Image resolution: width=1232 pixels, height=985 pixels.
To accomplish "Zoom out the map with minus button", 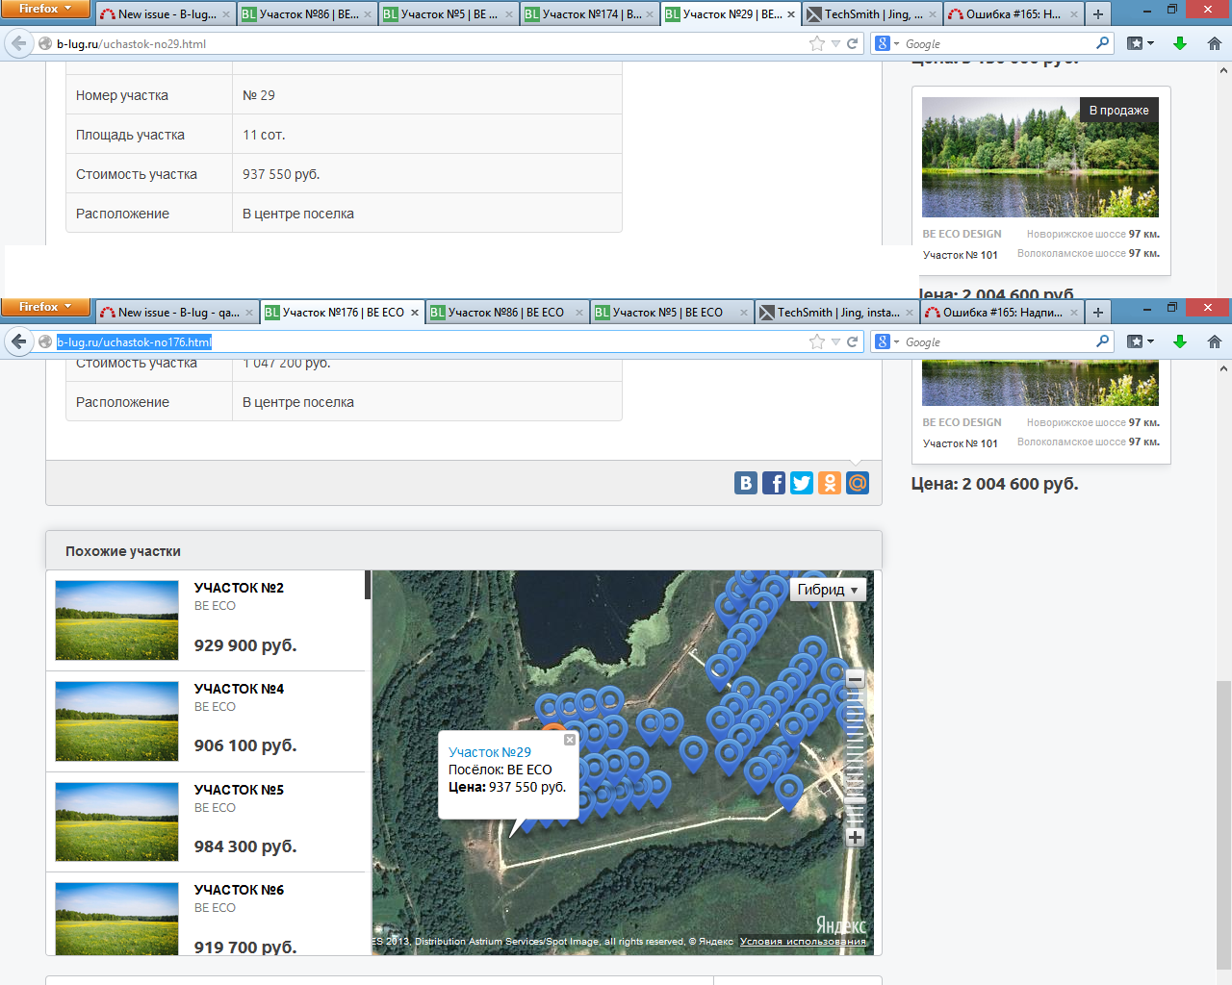I will [855, 679].
